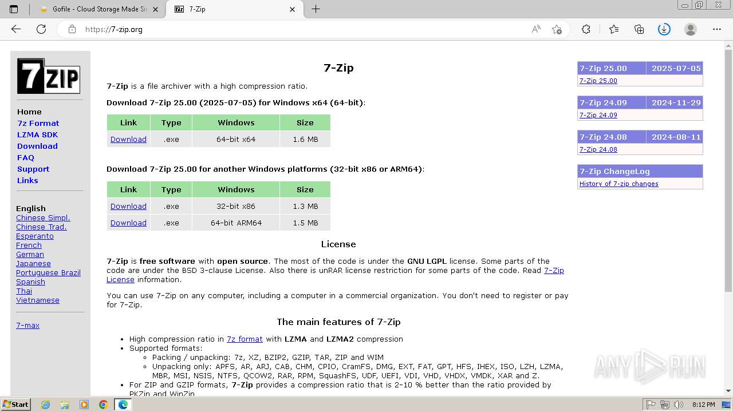Open the Windows Start button

click(x=15, y=405)
